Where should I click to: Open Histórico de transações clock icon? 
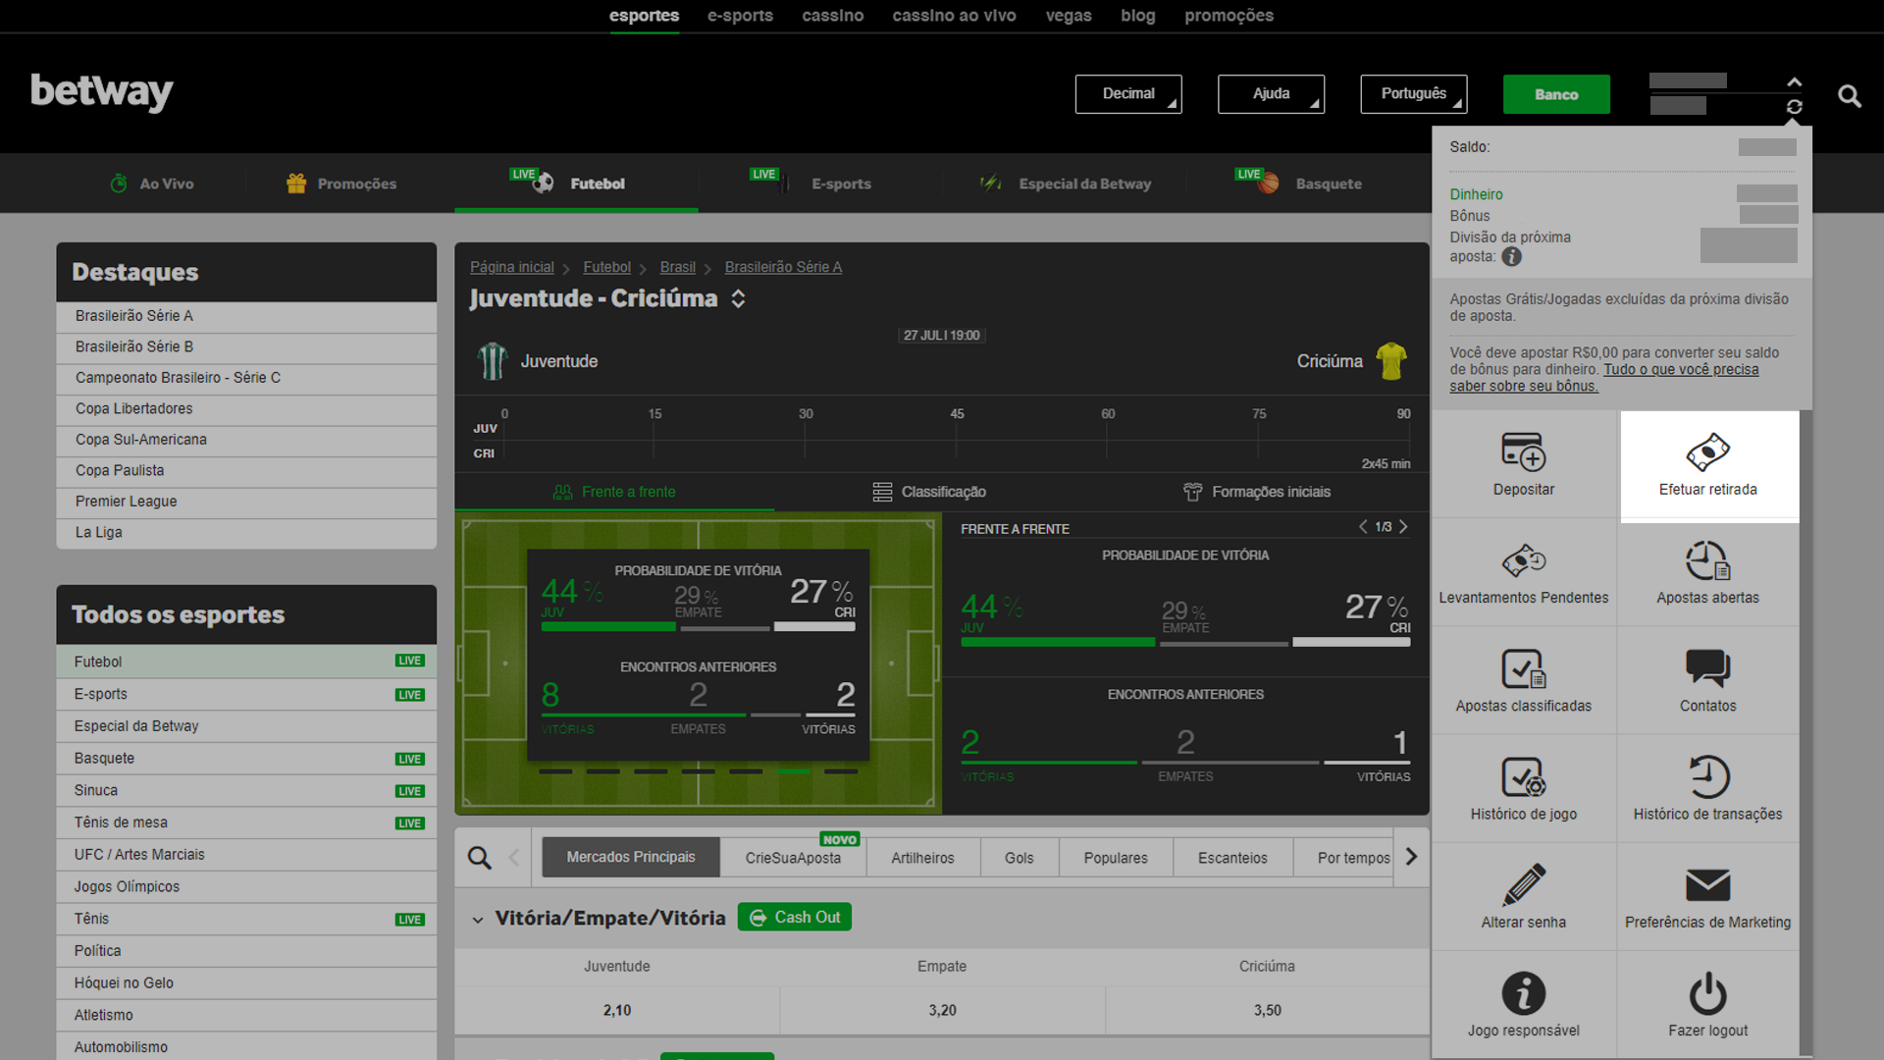[x=1707, y=777]
